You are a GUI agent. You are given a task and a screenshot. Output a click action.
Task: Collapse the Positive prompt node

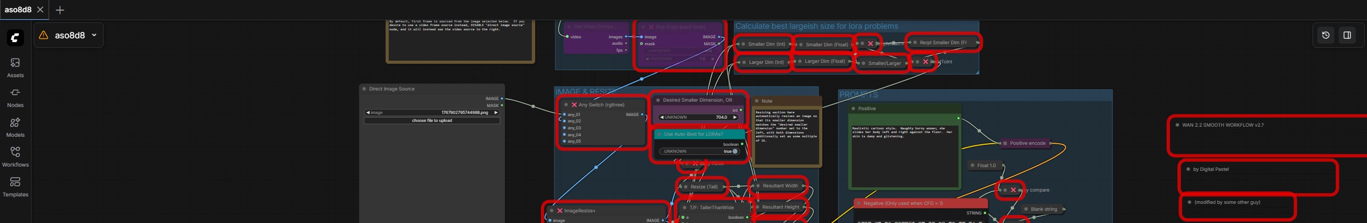(x=854, y=109)
